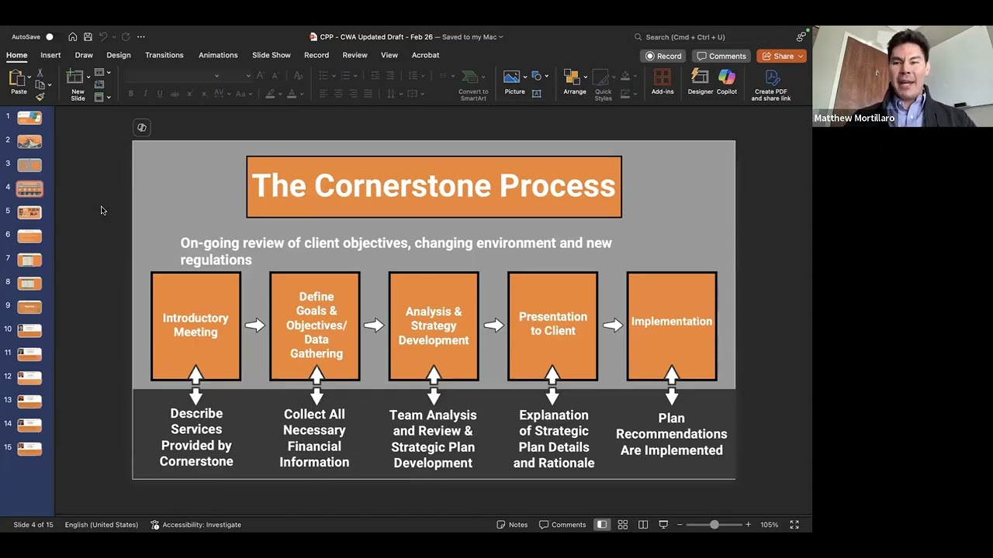Start slide show from status bar
993x558 pixels.
663,525
